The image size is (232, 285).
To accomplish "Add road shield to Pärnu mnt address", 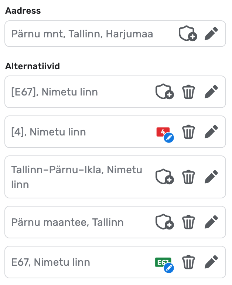I will (188, 34).
